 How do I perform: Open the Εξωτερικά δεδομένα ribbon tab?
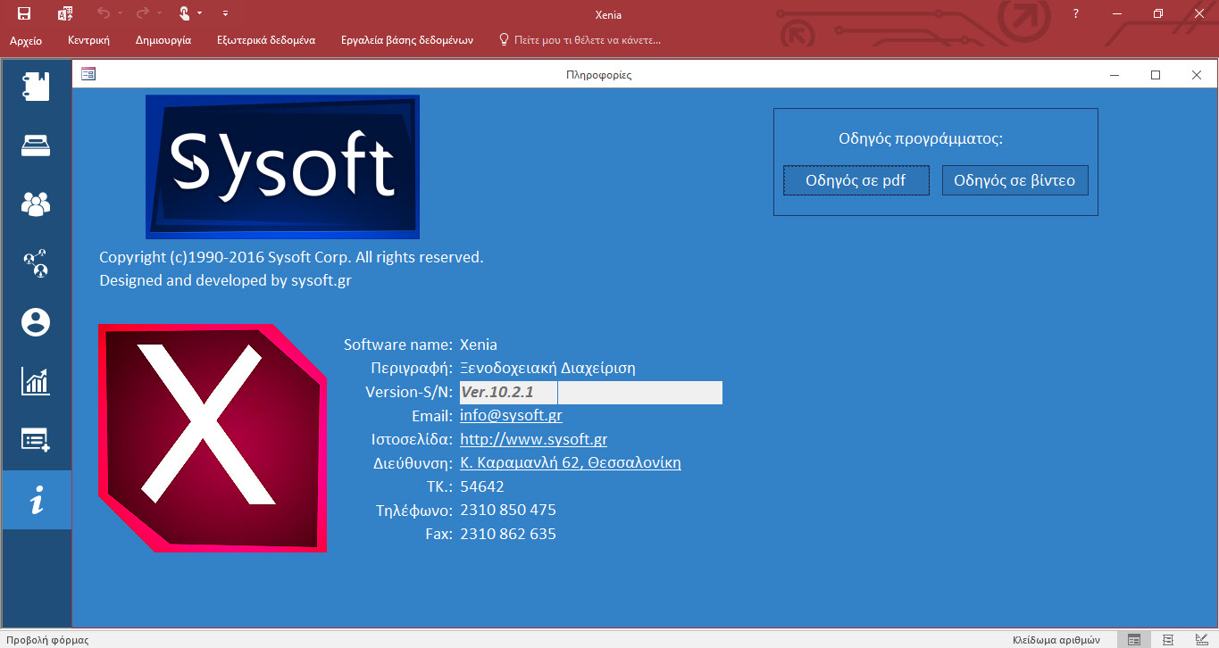click(x=265, y=40)
